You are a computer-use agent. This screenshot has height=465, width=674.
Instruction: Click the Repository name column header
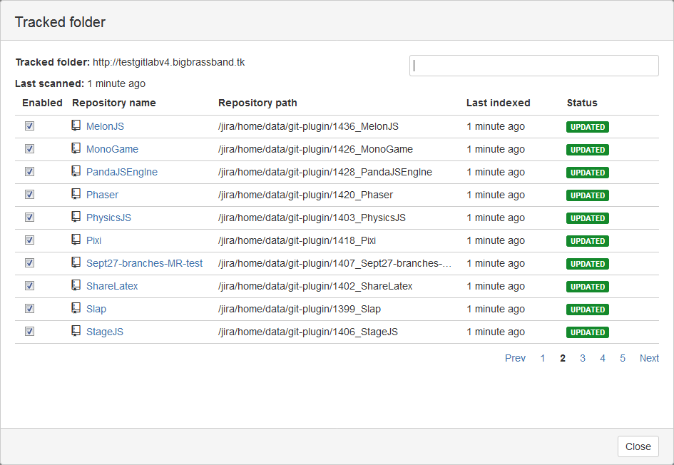pos(114,103)
